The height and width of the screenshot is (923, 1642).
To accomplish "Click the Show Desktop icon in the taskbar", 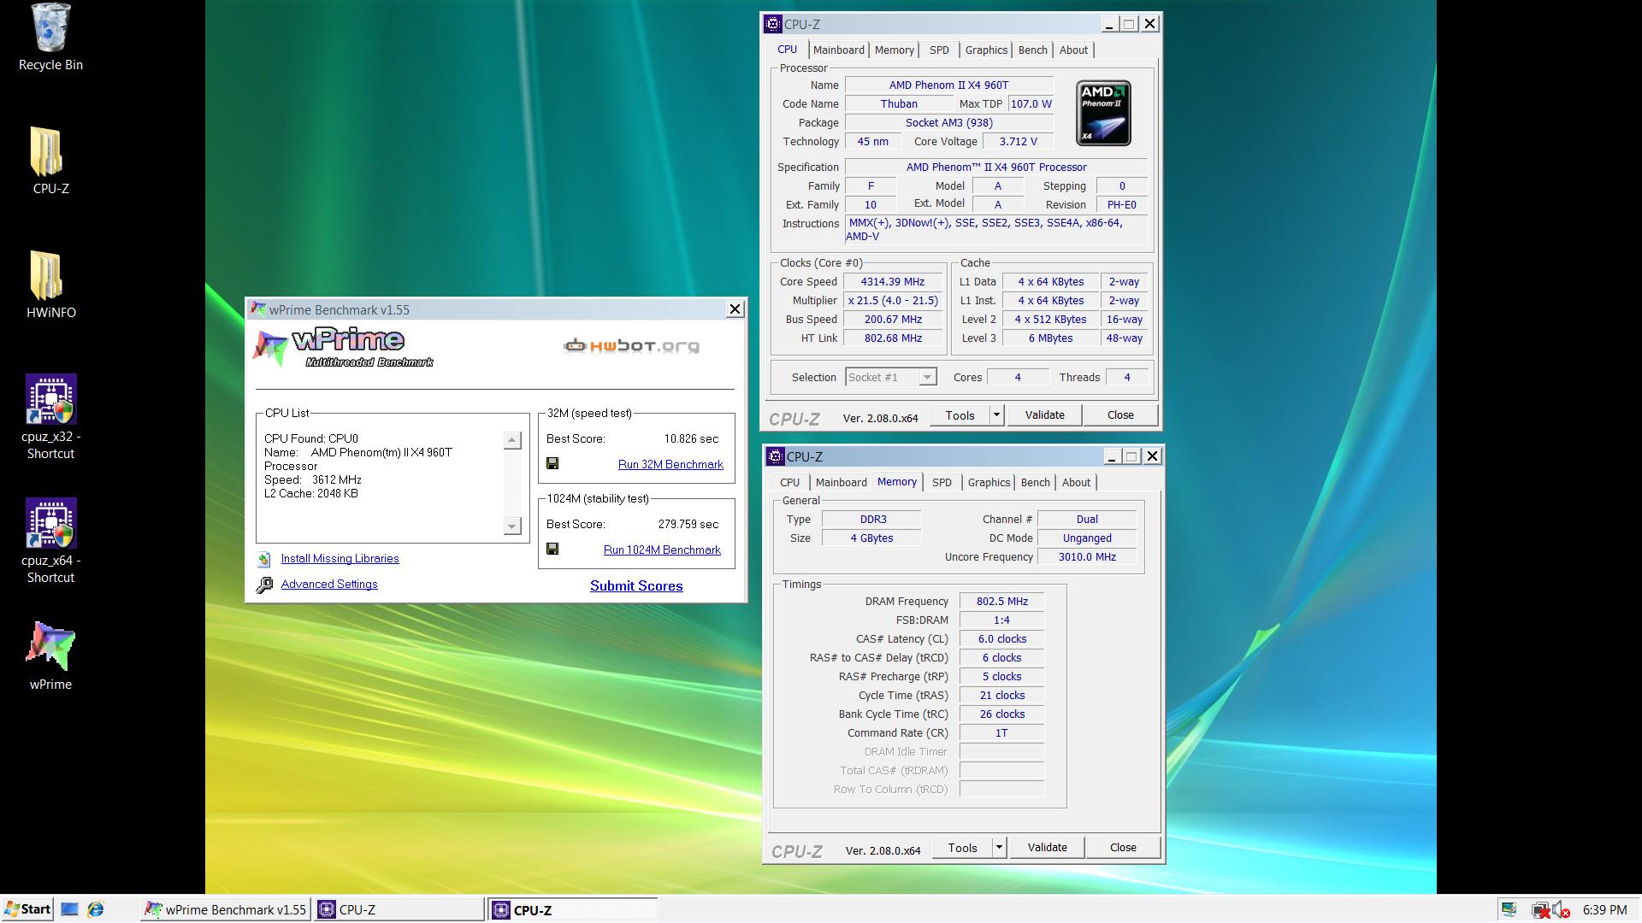I will [69, 909].
